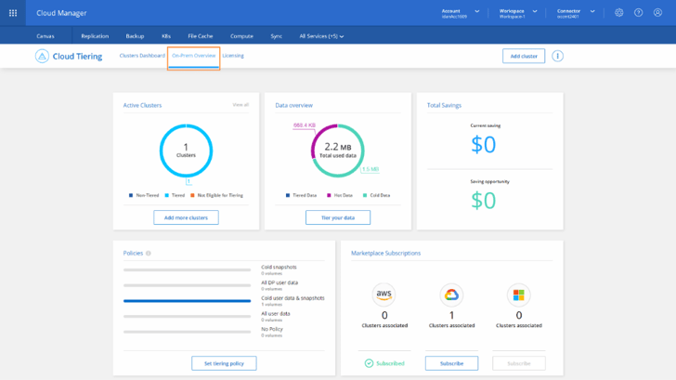Open the more options icon beside Add cluster
This screenshot has height=380, width=676.
557,56
